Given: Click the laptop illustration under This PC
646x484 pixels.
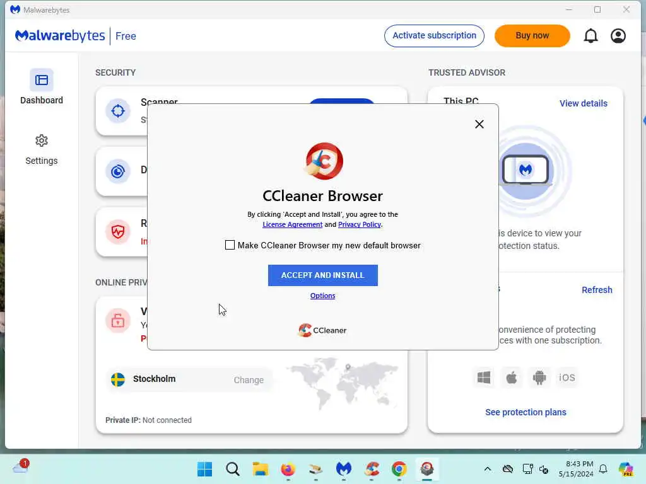Looking at the screenshot, I should (x=526, y=170).
